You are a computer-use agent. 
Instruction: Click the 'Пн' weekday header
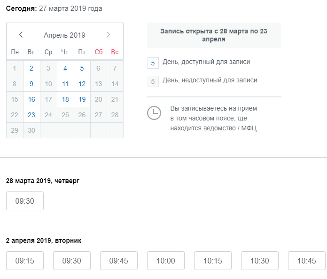pyautogui.click(x=15, y=52)
